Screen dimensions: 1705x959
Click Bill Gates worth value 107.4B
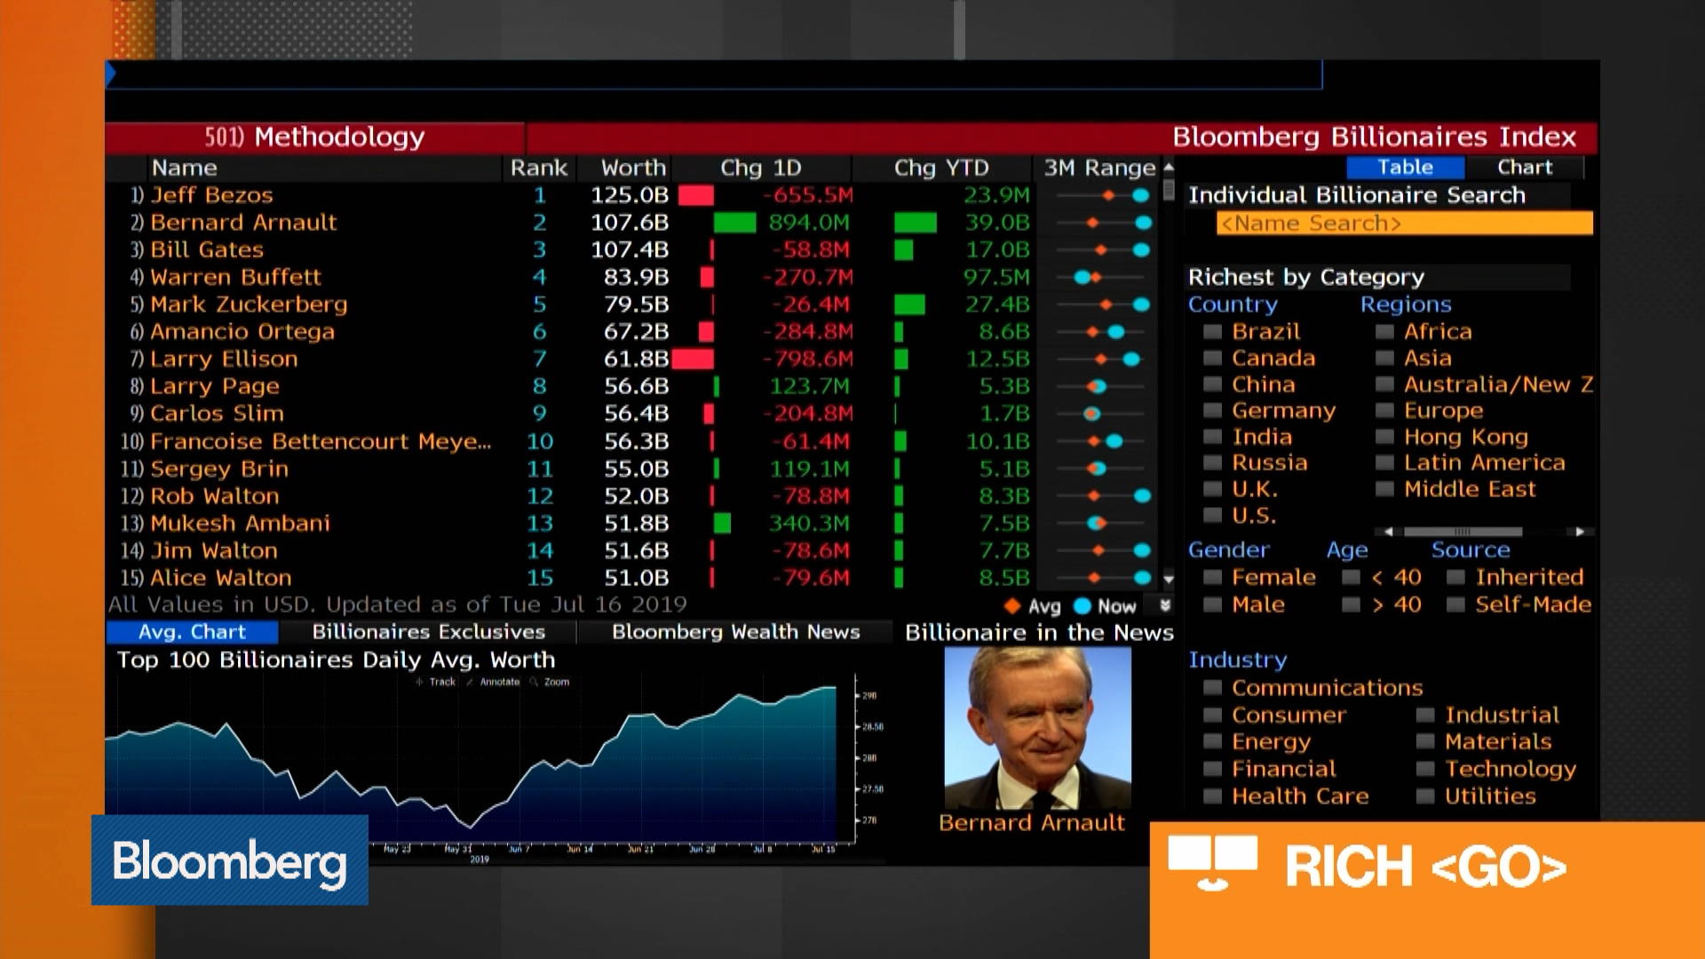pyautogui.click(x=630, y=250)
